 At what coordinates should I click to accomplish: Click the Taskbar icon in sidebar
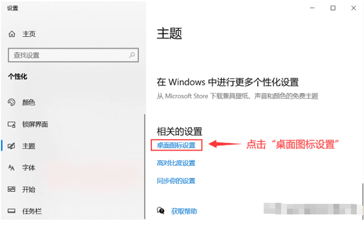[12, 211]
